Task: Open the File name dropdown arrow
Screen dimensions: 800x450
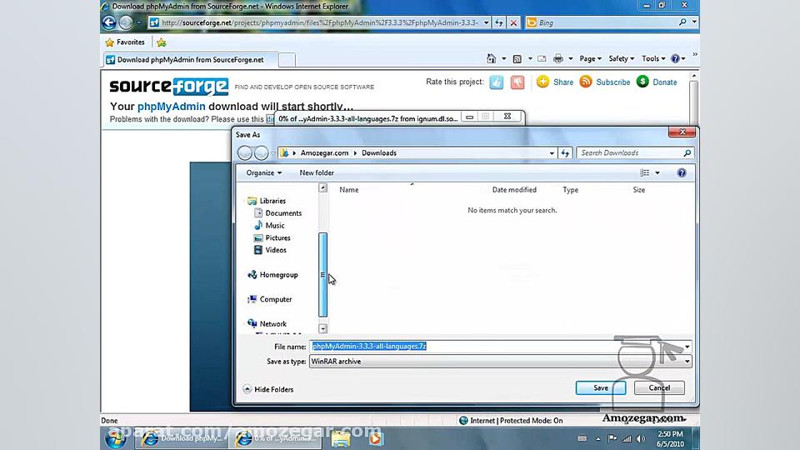Action: [687, 347]
